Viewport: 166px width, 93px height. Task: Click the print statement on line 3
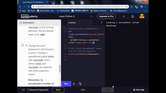click(x=84, y=41)
